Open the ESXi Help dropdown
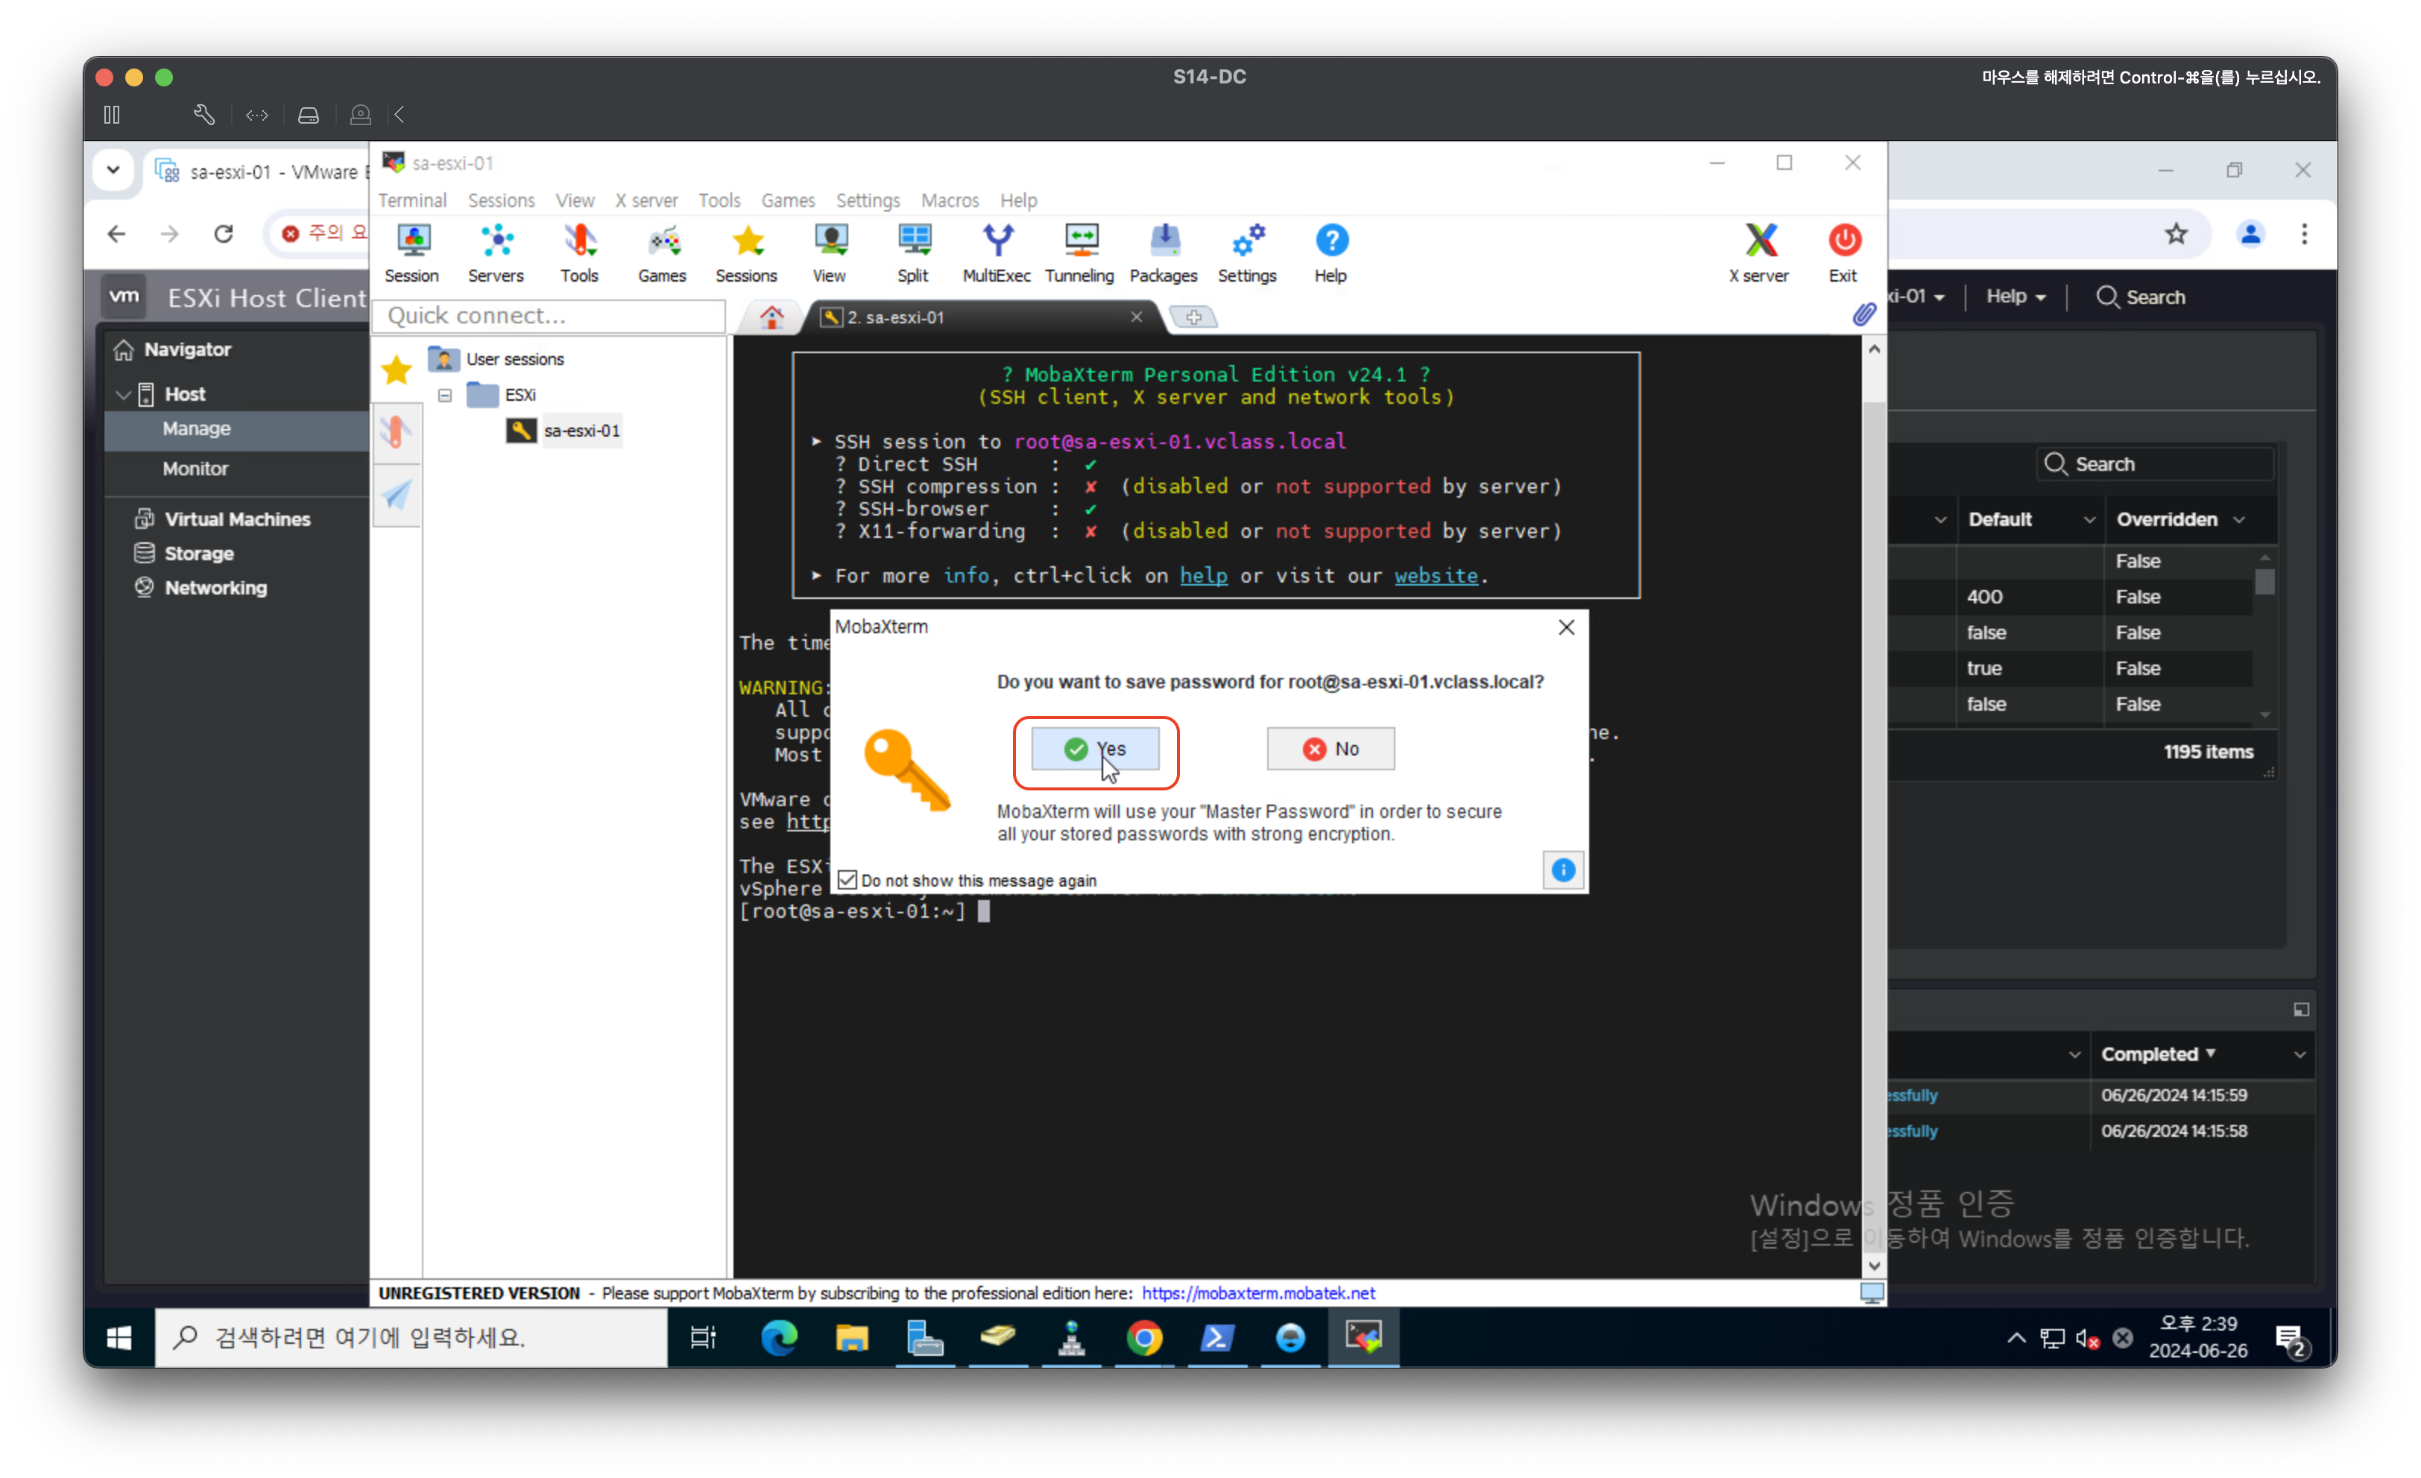This screenshot has height=1478, width=2421. click(x=2016, y=296)
